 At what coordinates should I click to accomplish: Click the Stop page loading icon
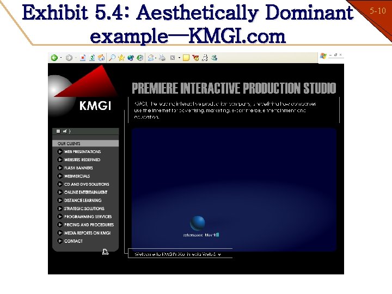pos(83,58)
